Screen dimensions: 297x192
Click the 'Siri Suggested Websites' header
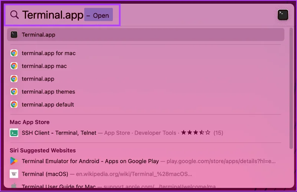click(43, 151)
